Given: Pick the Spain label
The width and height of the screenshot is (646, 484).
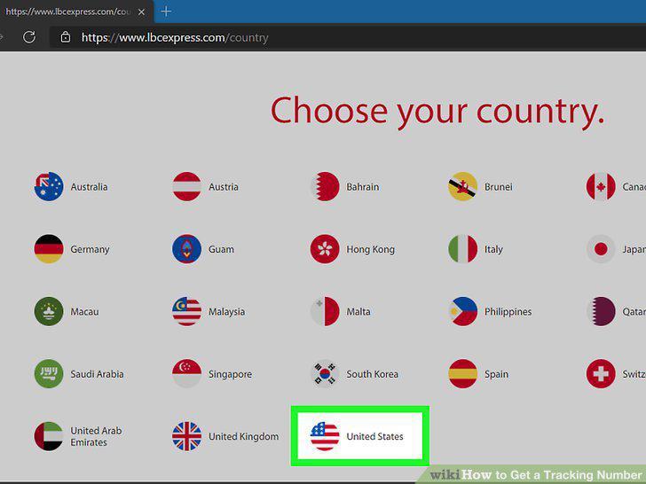Looking at the screenshot, I should coord(496,374).
